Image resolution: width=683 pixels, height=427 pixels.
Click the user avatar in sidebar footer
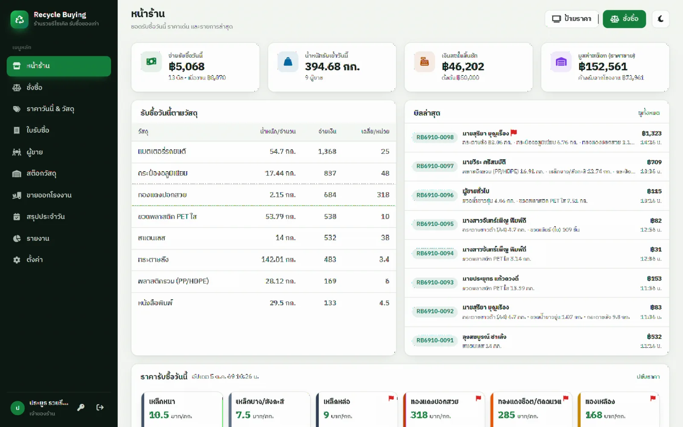point(18,408)
